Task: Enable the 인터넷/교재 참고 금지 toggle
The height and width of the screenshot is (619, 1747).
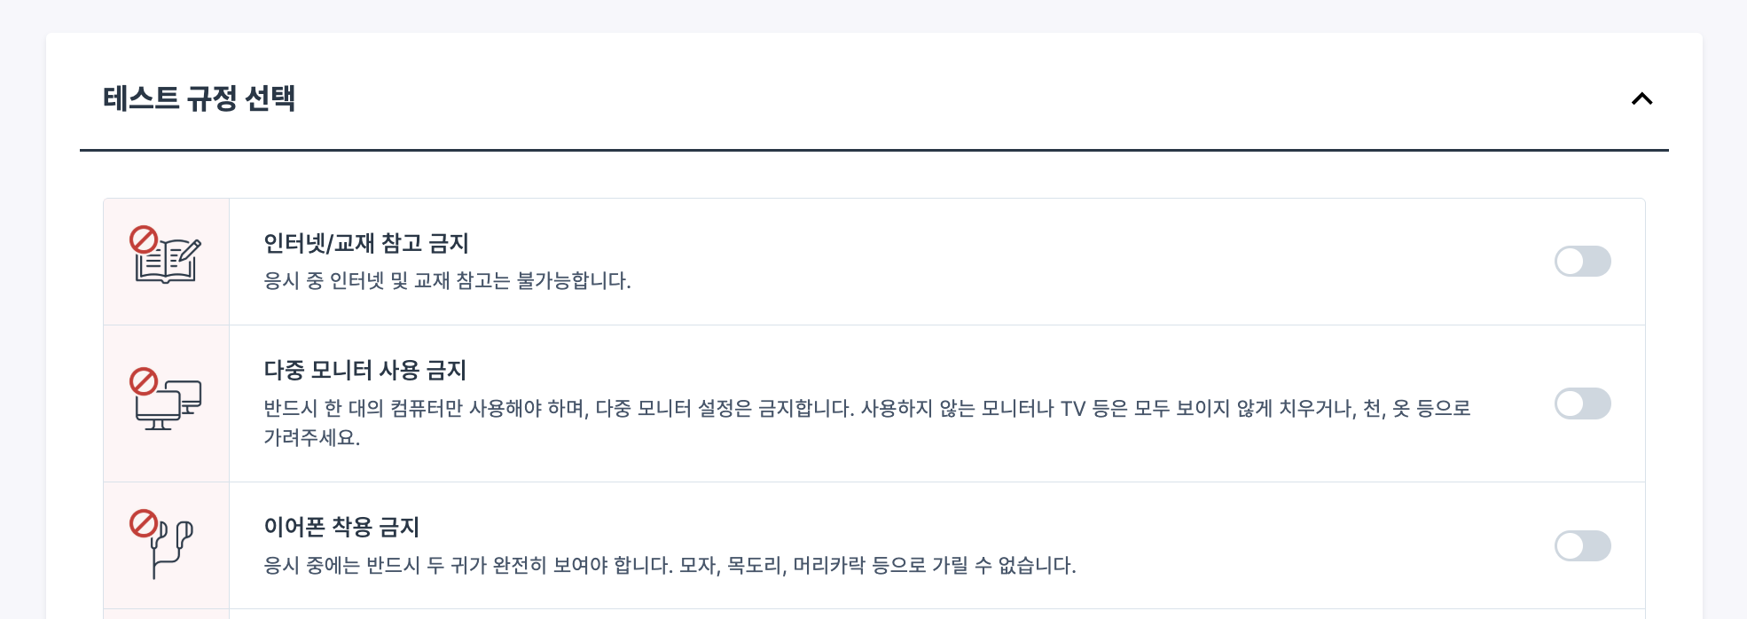Action: 1582,262
